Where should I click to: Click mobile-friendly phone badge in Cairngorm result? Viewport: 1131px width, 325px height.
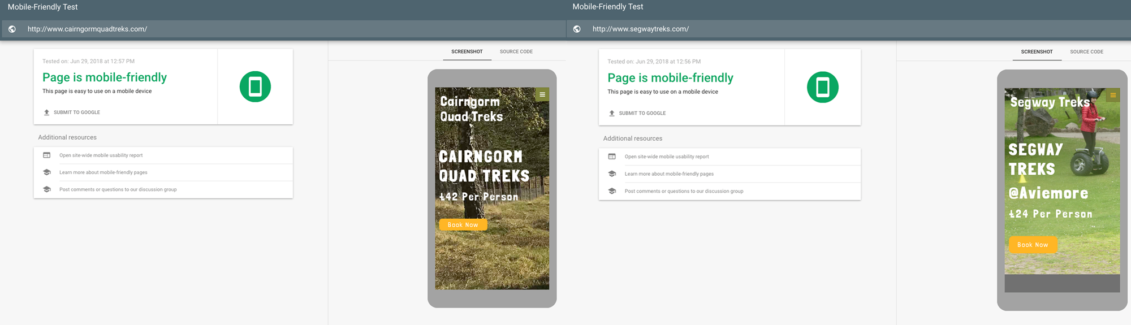(255, 86)
